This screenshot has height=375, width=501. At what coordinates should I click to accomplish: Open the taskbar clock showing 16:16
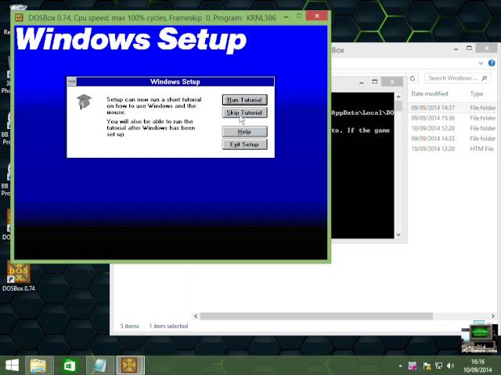(478, 366)
